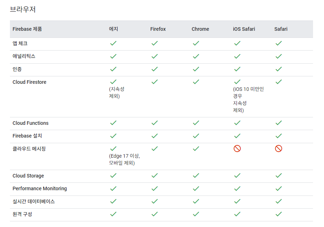Screen dimensions: 324x227
Task: Click the Cloud Firestore iOS Safari checkmark
Action: pyautogui.click(x=237, y=82)
